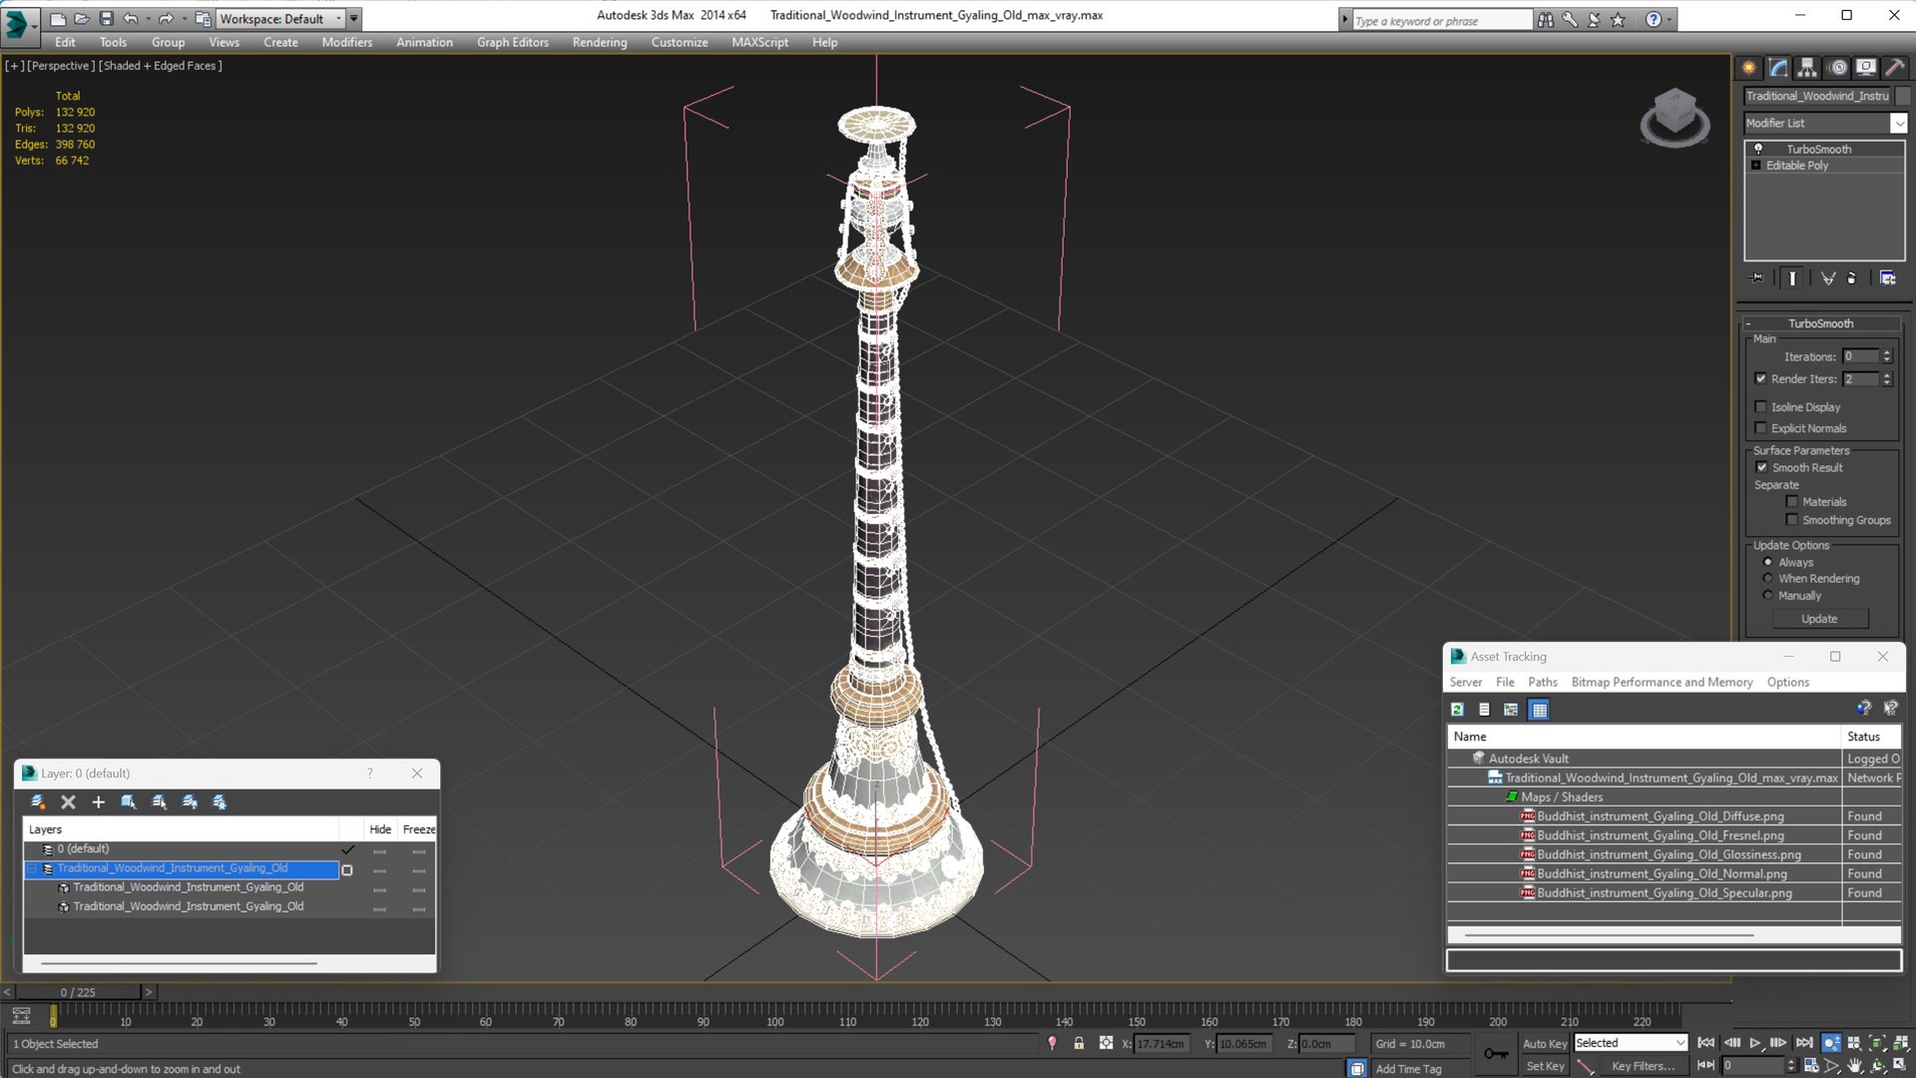Click the object color swatch

1903,96
